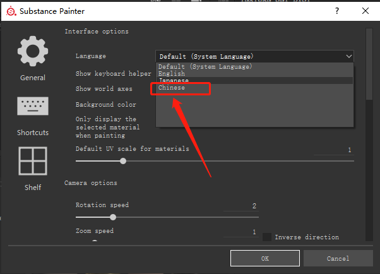Open the Shelf grid icon
Viewport: 380px width, 274px height.
pos(33,161)
